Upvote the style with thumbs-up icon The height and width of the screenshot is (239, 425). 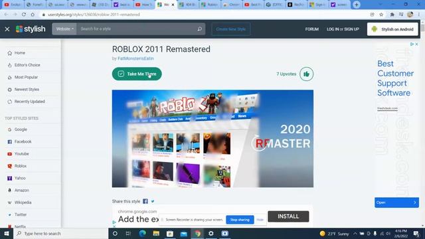[x=306, y=74]
